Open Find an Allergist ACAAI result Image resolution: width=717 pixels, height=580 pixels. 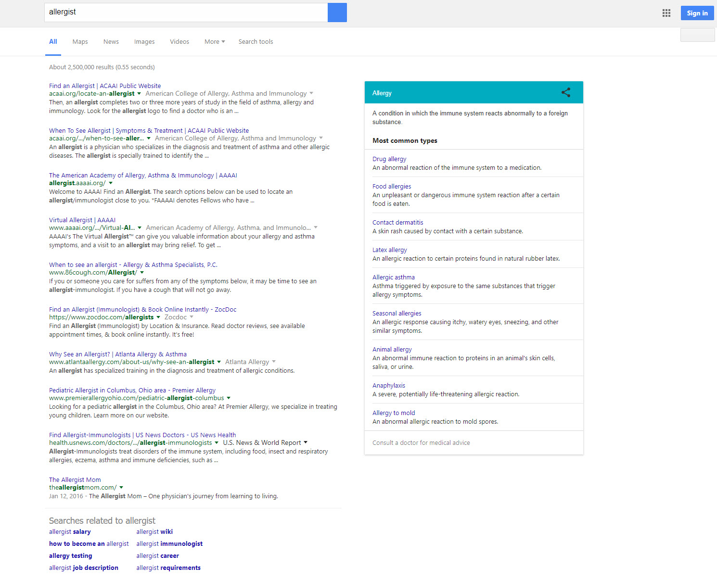(105, 86)
